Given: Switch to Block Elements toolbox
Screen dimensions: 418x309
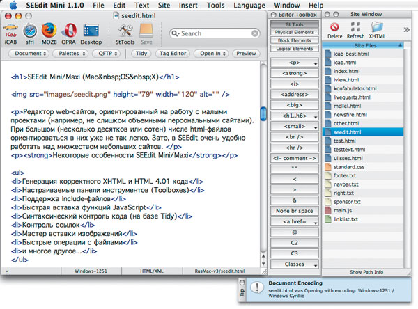Looking at the screenshot, I should click(293, 40).
